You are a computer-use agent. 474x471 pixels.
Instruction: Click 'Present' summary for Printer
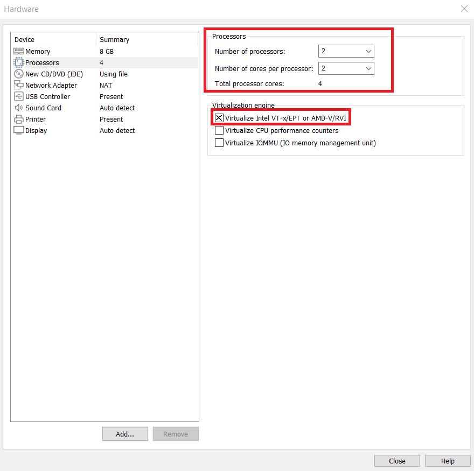point(111,119)
